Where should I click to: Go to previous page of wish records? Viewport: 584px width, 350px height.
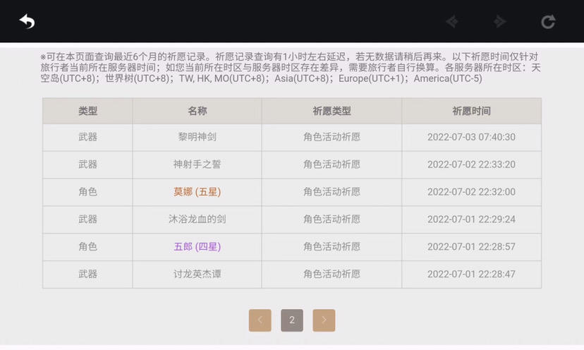pyautogui.click(x=260, y=320)
